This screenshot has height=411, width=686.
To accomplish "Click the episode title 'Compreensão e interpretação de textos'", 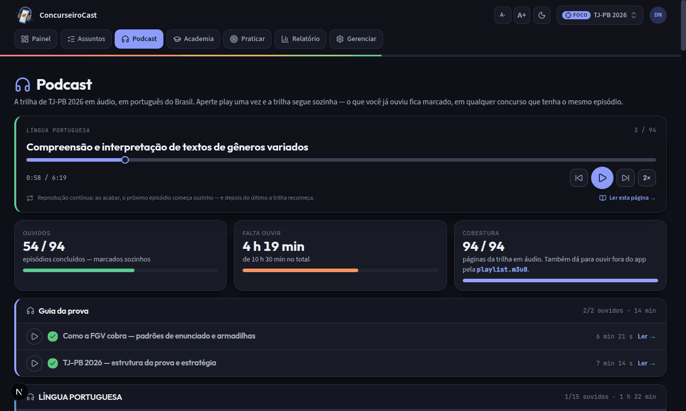I will point(167,147).
